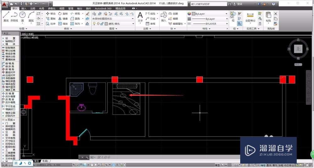Open the 建筑-填充 layer dropdown
Image resolution: width=314 pixels, height=168 pixels.
point(119,24)
